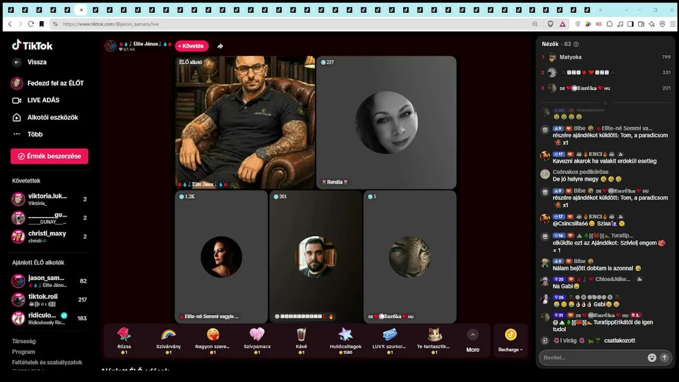Open the Recharge coin dropdown
Viewport: 679px width, 382px height.
coord(510,341)
